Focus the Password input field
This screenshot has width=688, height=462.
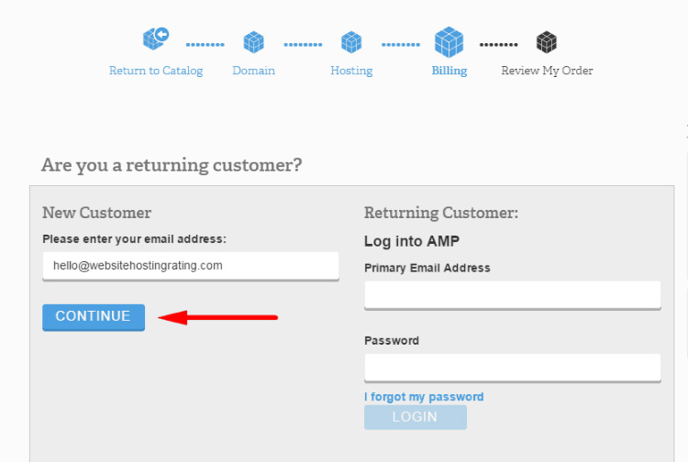click(x=512, y=367)
